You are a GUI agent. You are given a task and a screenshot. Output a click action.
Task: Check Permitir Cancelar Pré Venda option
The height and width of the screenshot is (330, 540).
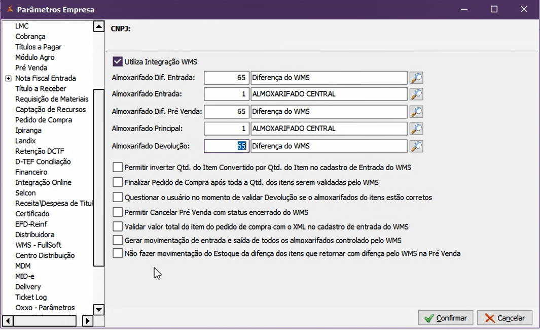coord(118,212)
